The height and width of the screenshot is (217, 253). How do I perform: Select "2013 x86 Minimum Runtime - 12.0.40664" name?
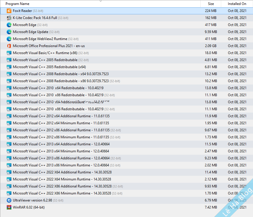point(78,165)
